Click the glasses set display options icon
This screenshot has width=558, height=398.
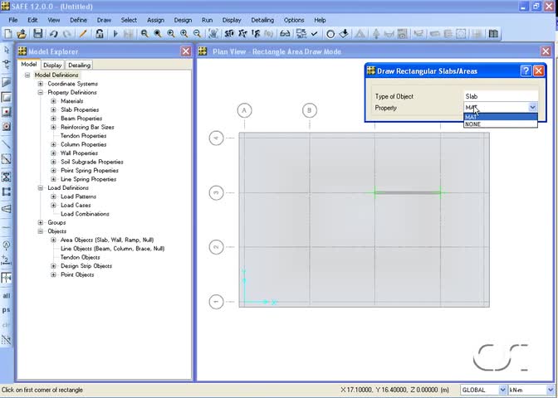click(285, 34)
